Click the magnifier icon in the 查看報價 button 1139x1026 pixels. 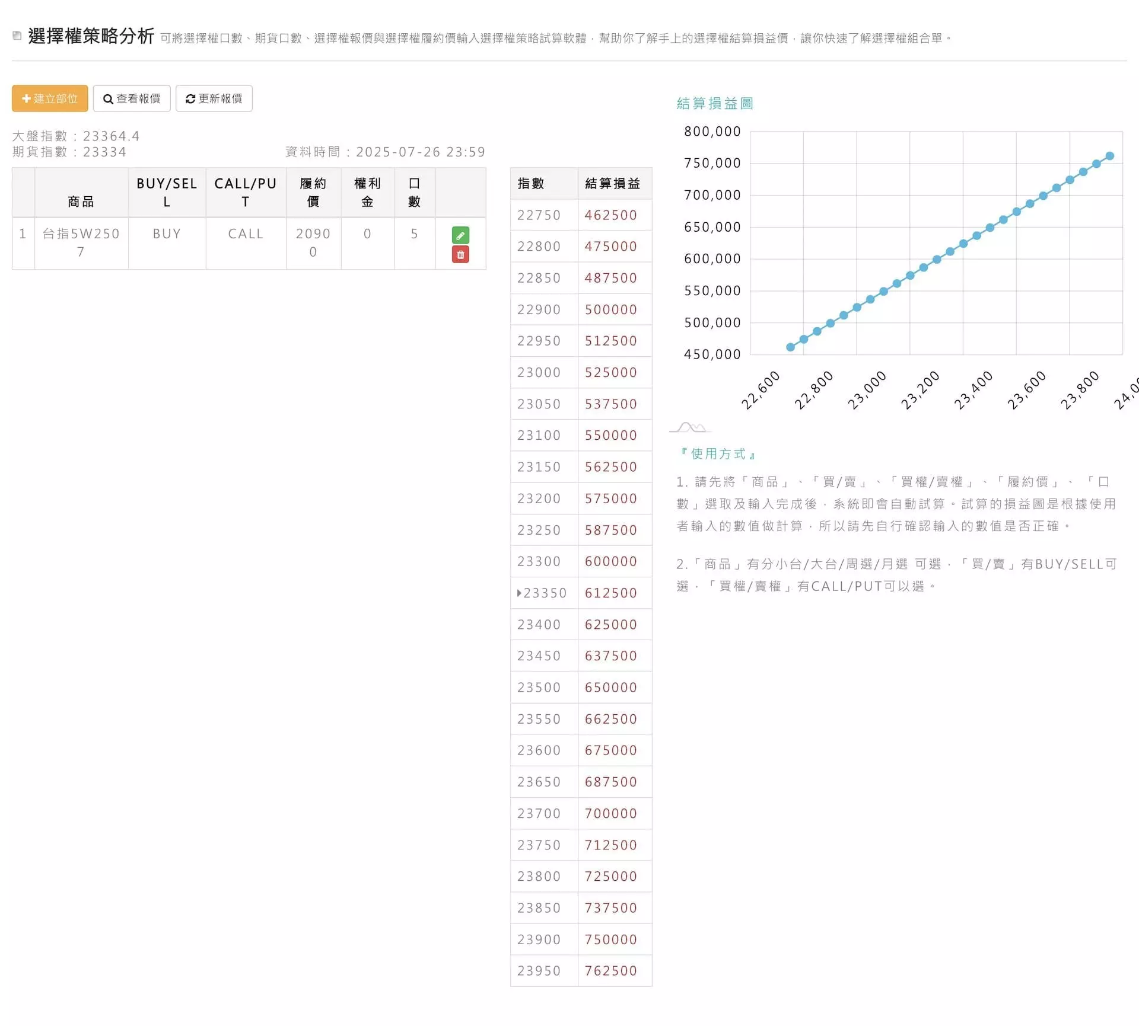click(109, 98)
